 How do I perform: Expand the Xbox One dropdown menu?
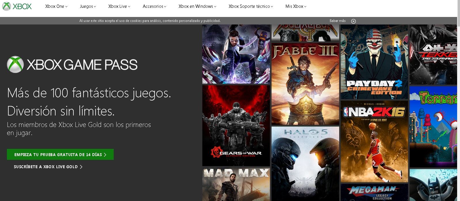56,6
